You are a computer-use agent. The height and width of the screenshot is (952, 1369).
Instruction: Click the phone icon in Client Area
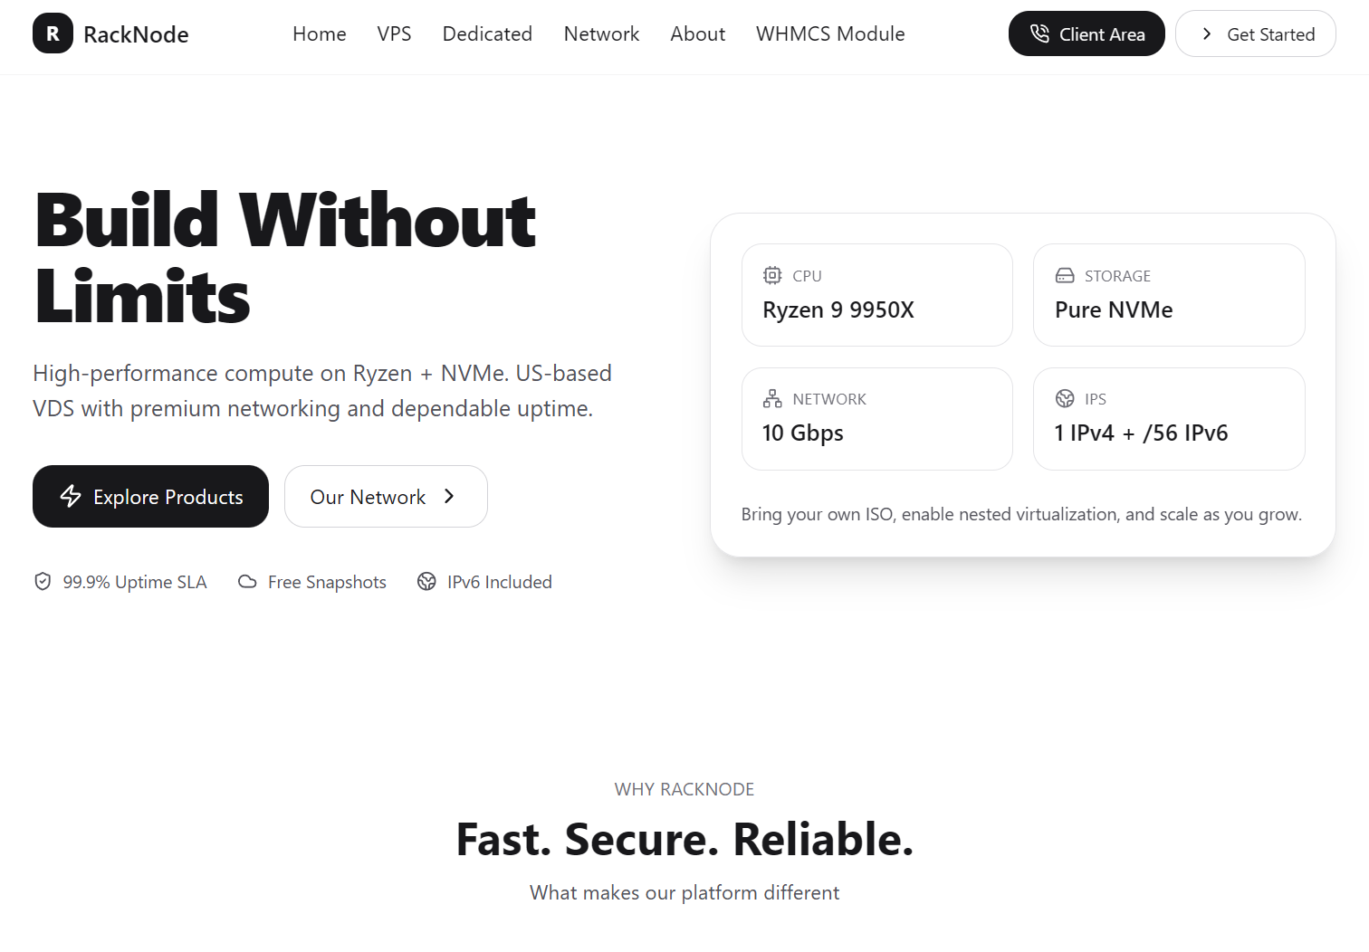click(1039, 33)
